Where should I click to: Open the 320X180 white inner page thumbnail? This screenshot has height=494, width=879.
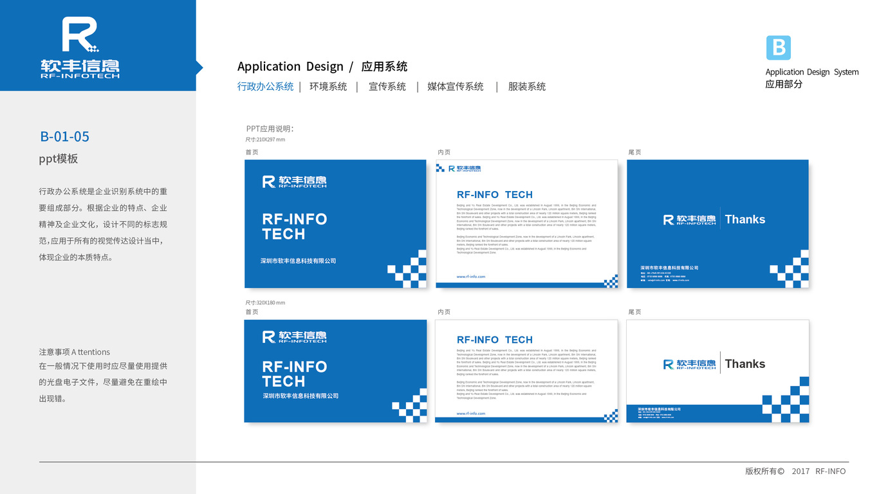tap(527, 371)
